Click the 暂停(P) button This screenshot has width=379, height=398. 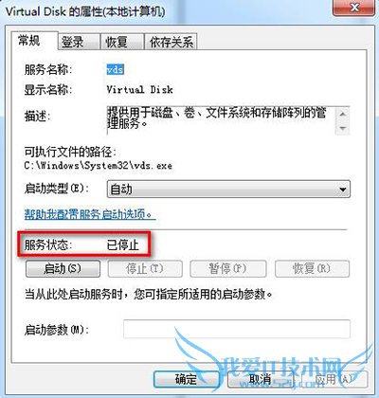227,269
